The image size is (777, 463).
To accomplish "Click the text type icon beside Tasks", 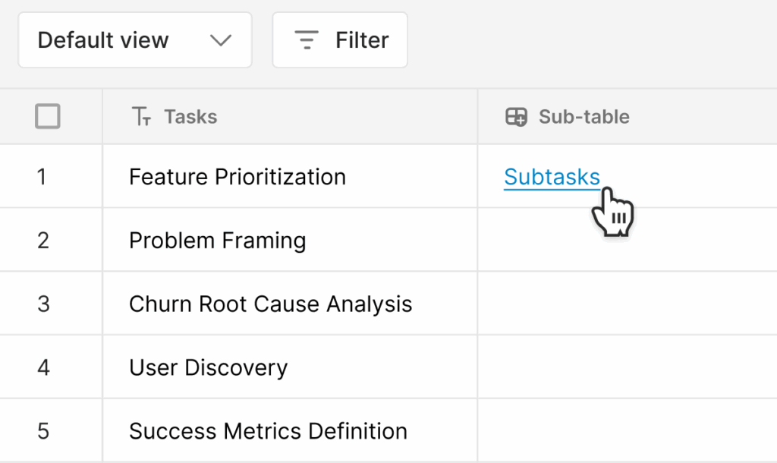I will click(x=142, y=117).
